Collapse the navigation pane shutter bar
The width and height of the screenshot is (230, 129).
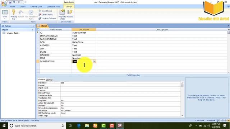coord(33,26)
